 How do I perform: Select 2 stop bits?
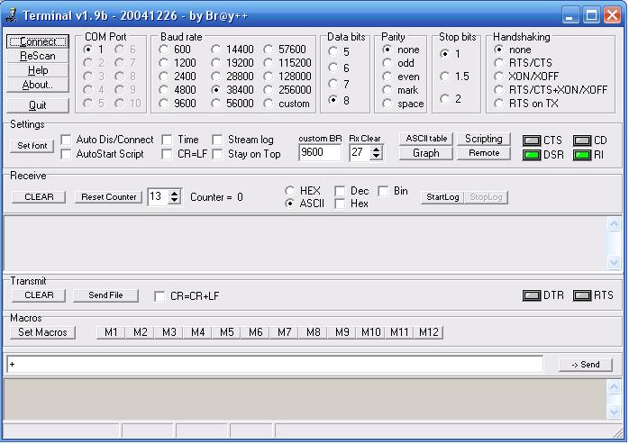pyautogui.click(x=444, y=99)
